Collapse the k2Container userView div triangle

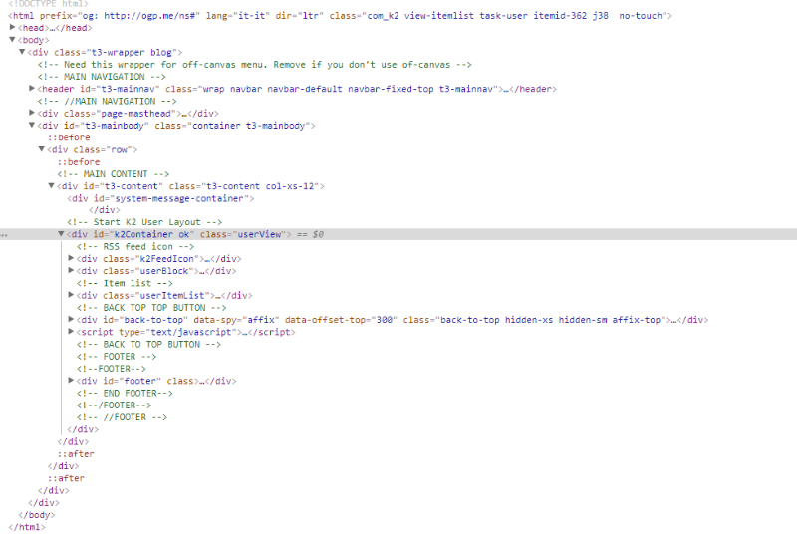tap(61, 234)
